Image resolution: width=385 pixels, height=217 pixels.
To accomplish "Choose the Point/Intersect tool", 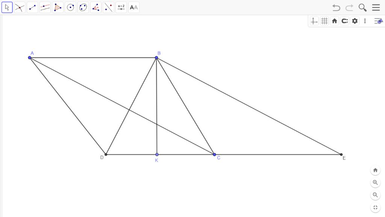I will (x=20, y=8).
